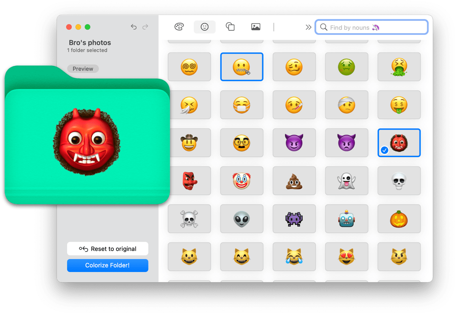Pick the ghost emoji

347,181
